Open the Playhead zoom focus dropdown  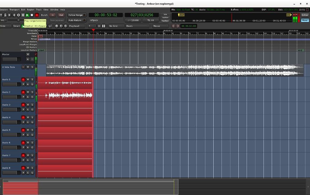coord(77,26)
